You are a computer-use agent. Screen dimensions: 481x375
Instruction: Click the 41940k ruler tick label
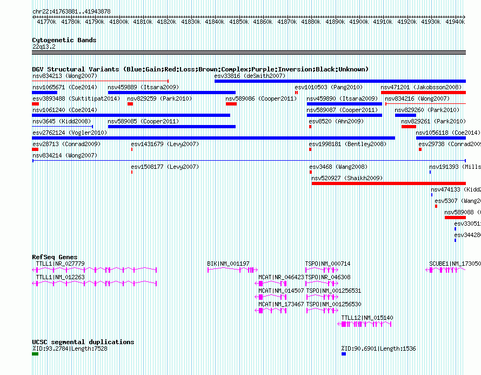click(x=455, y=22)
